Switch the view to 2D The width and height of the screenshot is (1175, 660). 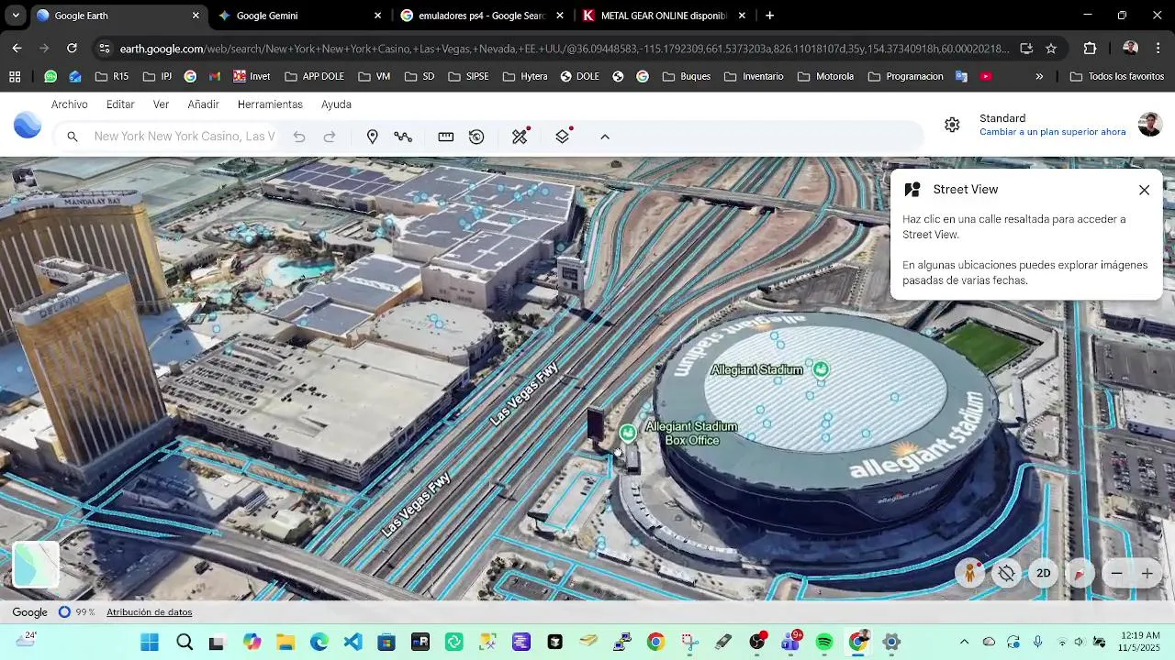1044,574
